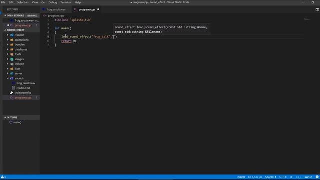320x180 pixels.
Task: Collapse the Outline section
Action: pyautogui.click(x=5, y=117)
